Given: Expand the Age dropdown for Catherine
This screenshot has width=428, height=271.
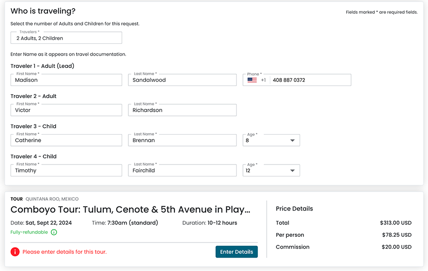Looking at the screenshot, I should (292, 141).
